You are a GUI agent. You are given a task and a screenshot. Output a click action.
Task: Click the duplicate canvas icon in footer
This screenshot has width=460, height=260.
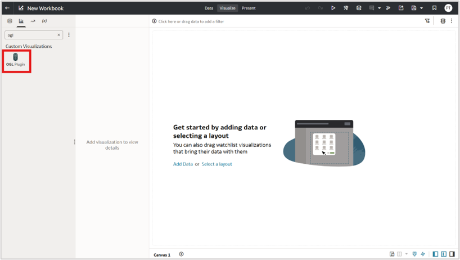pyautogui.click(x=392, y=254)
